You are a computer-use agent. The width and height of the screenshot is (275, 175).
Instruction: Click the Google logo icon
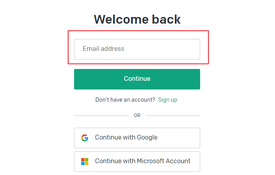[85, 138]
